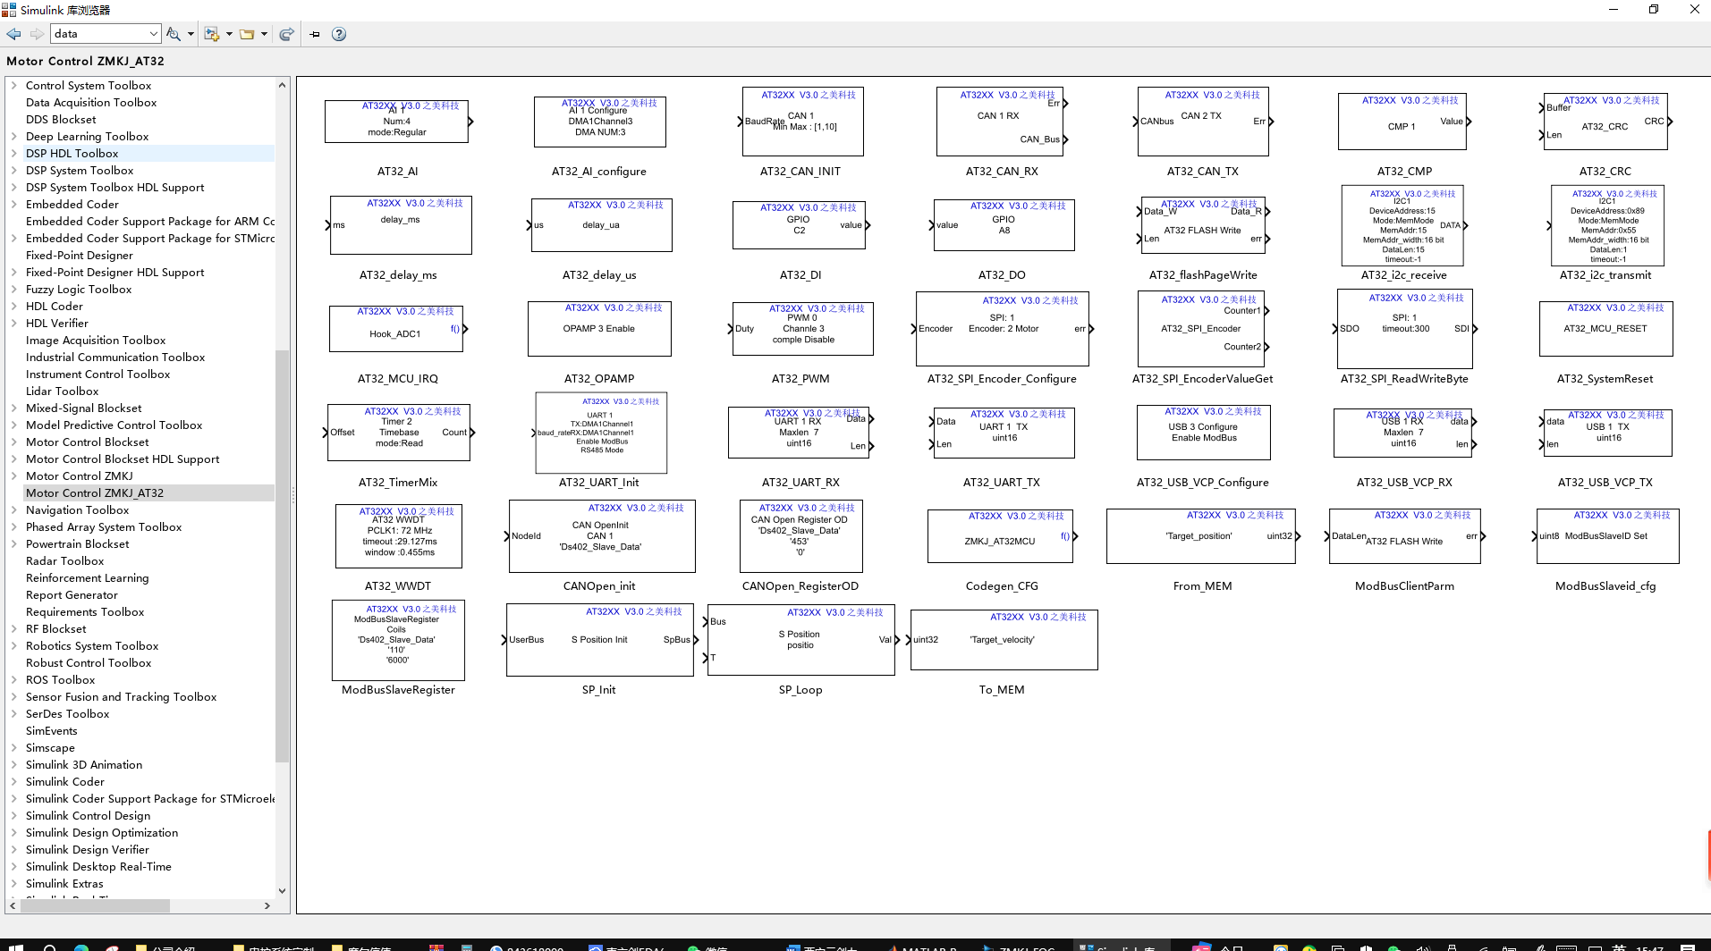Click the AT32_i2c_transmit block label
This screenshot has height=951, width=1711.
point(1605,275)
